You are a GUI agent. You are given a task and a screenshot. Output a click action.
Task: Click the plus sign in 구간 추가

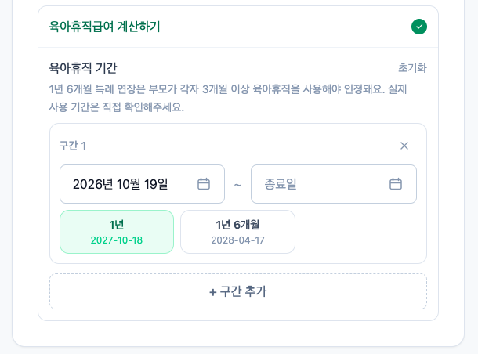tap(213, 292)
